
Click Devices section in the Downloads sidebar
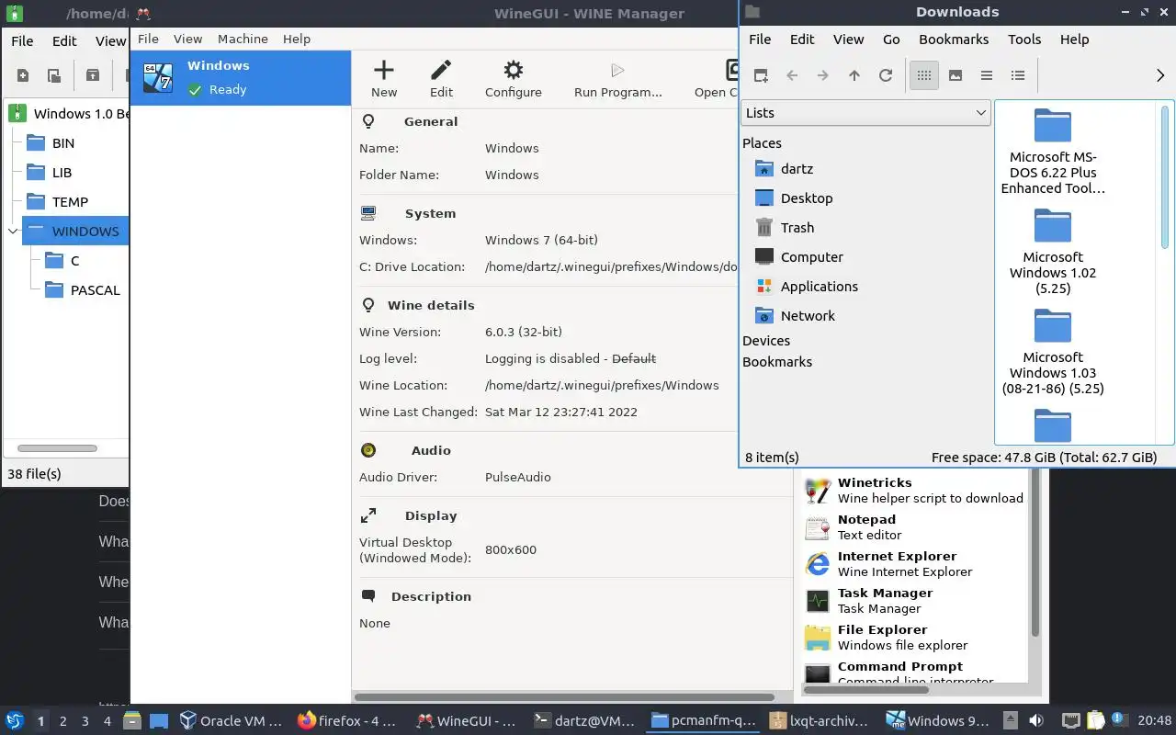click(766, 340)
